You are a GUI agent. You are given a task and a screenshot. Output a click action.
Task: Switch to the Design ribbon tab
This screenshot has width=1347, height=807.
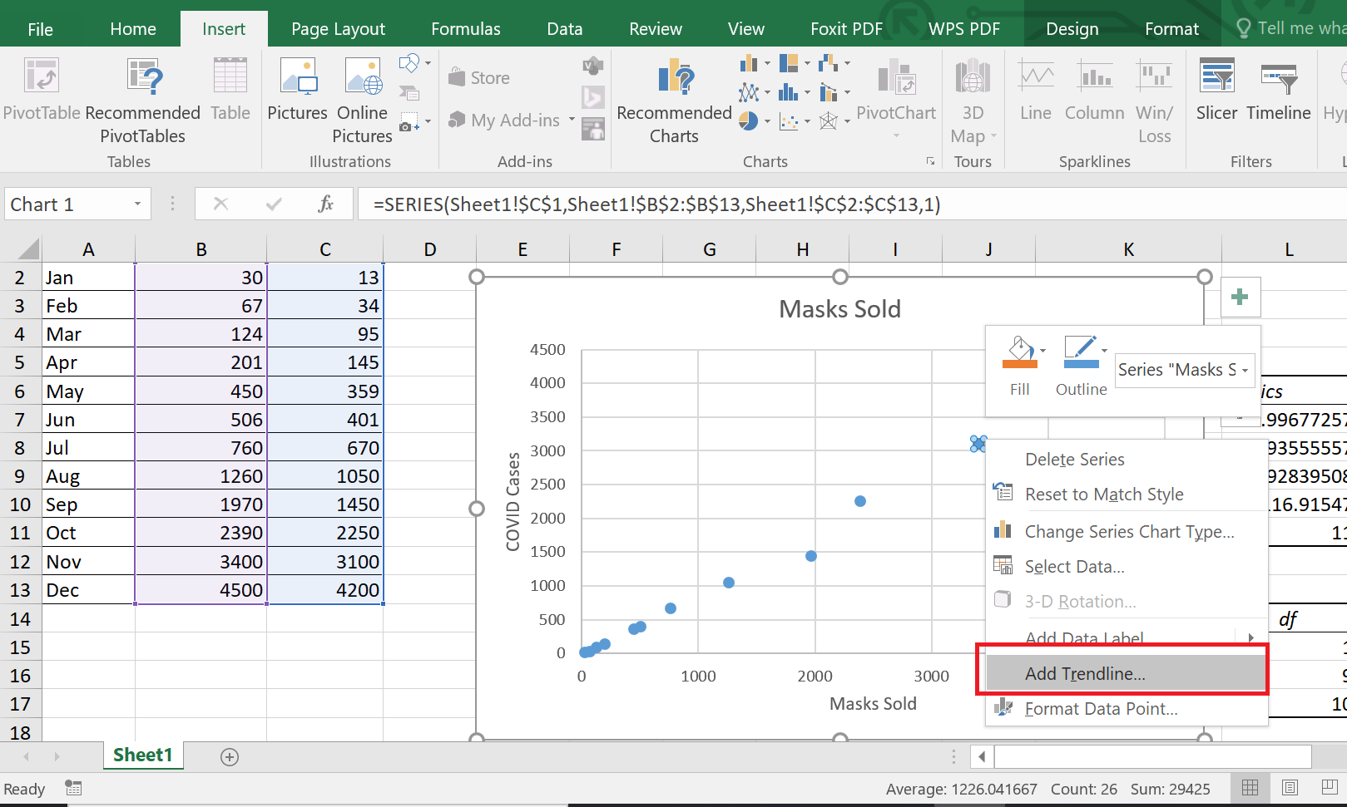(1072, 27)
